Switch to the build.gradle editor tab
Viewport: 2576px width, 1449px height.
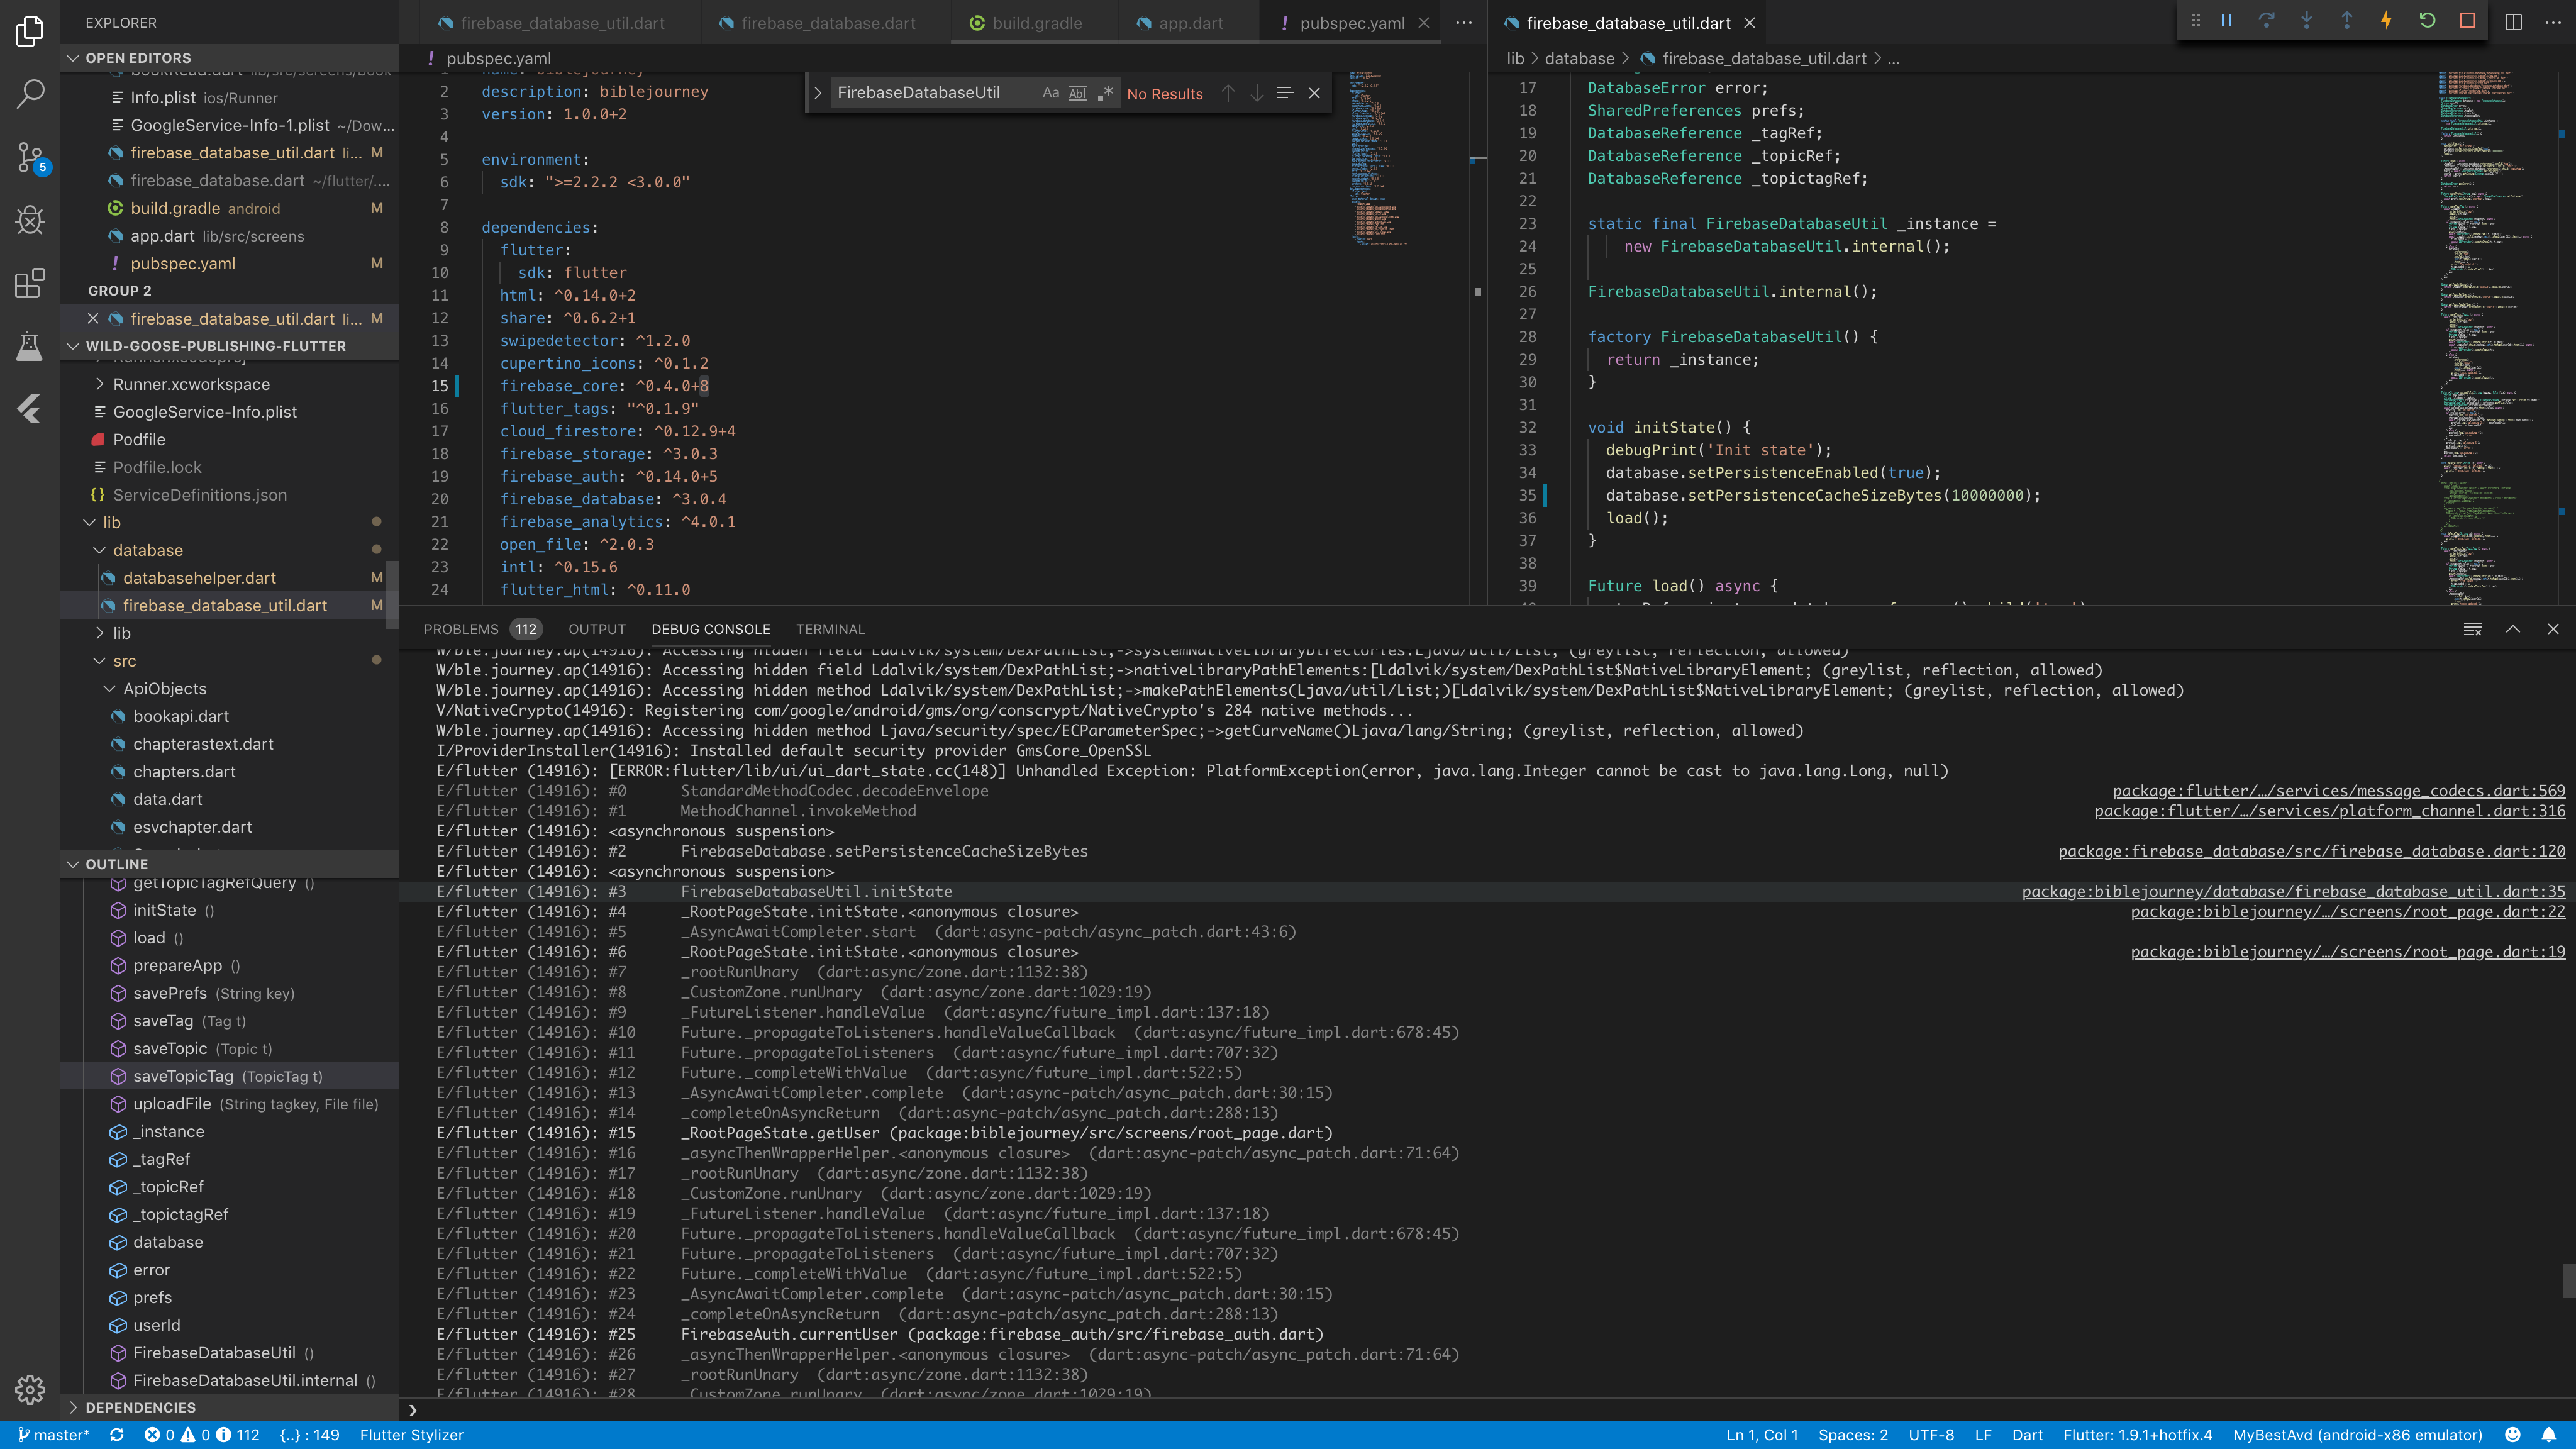click(x=1036, y=23)
